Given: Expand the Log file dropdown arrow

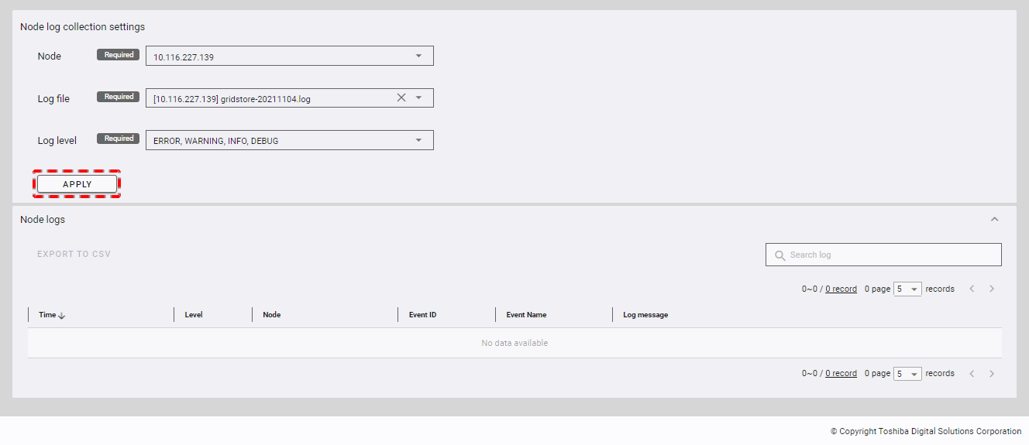Looking at the screenshot, I should [x=418, y=98].
